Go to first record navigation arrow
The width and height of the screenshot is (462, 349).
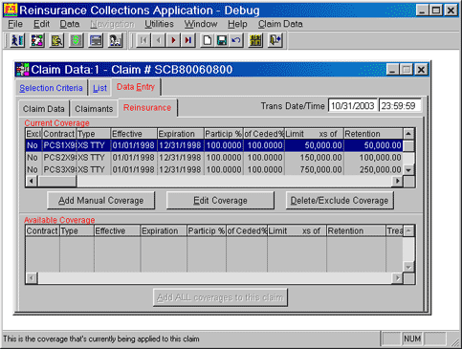click(143, 40)
